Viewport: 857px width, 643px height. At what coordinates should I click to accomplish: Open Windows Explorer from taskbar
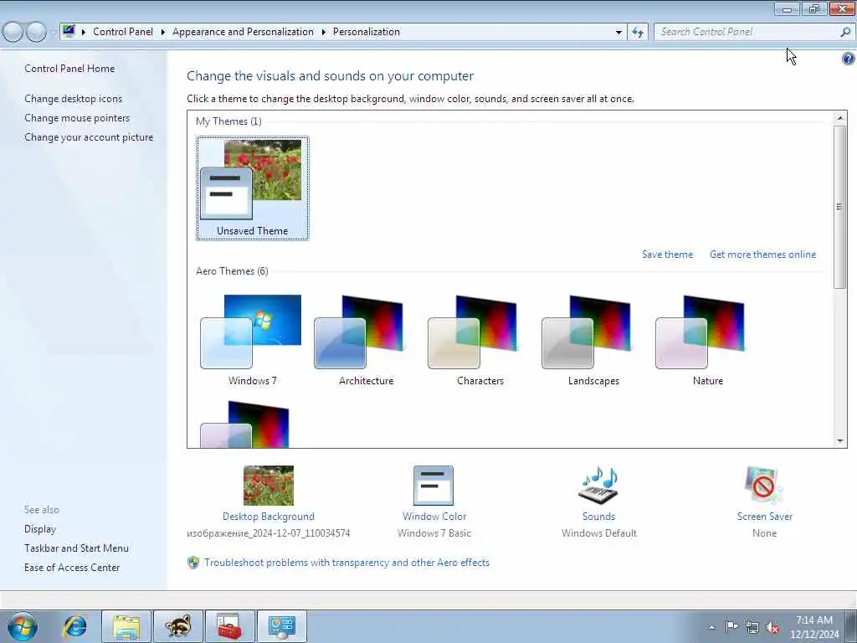pos(126,626)
